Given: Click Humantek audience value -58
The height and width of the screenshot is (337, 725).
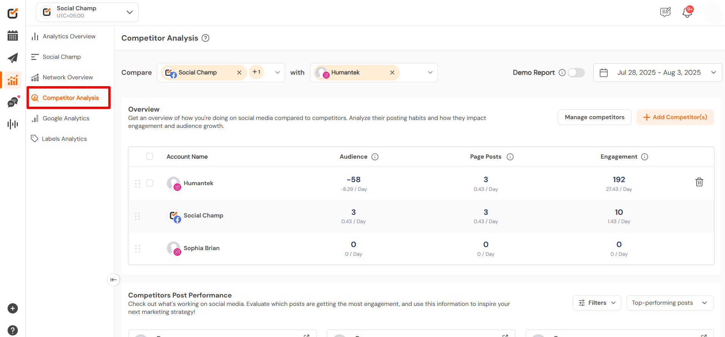Looking at the screenshot, I should 354,180.
